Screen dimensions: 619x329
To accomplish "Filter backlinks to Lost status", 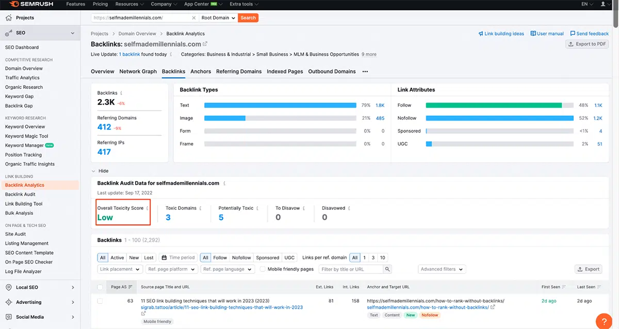I will tap(149, 258).
